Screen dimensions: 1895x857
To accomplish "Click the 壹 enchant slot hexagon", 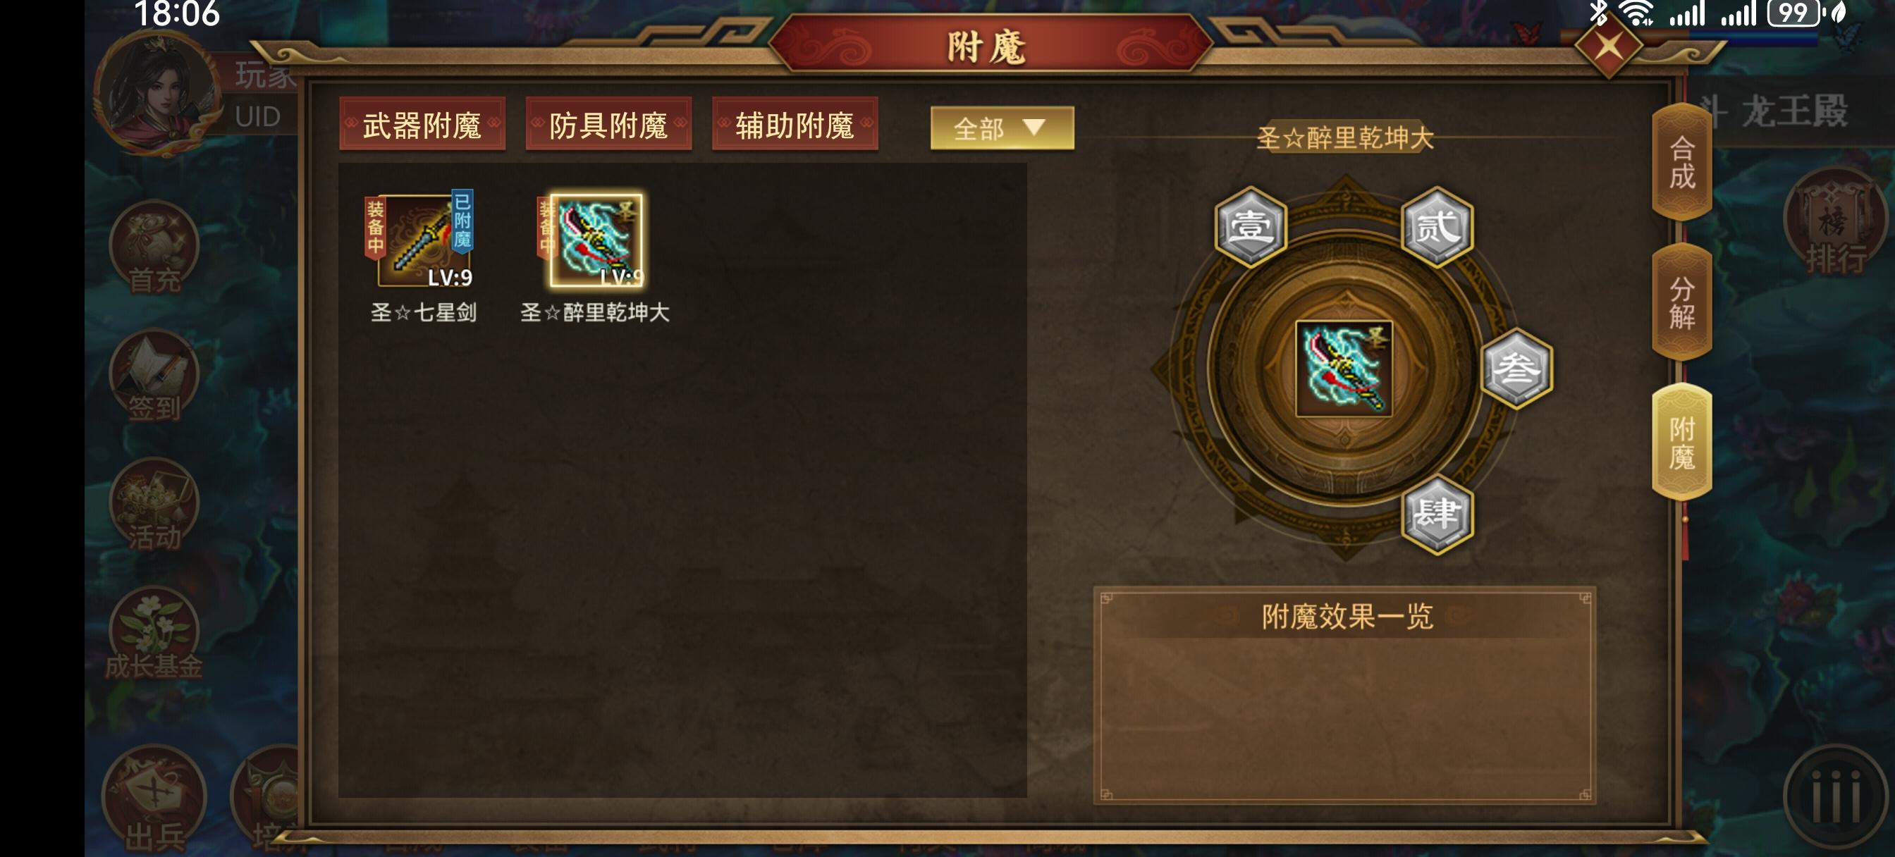I will (1250, 226).
